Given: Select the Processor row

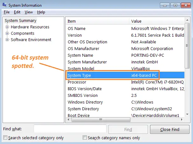Looking at the screenshot, I should coord(125,82).
